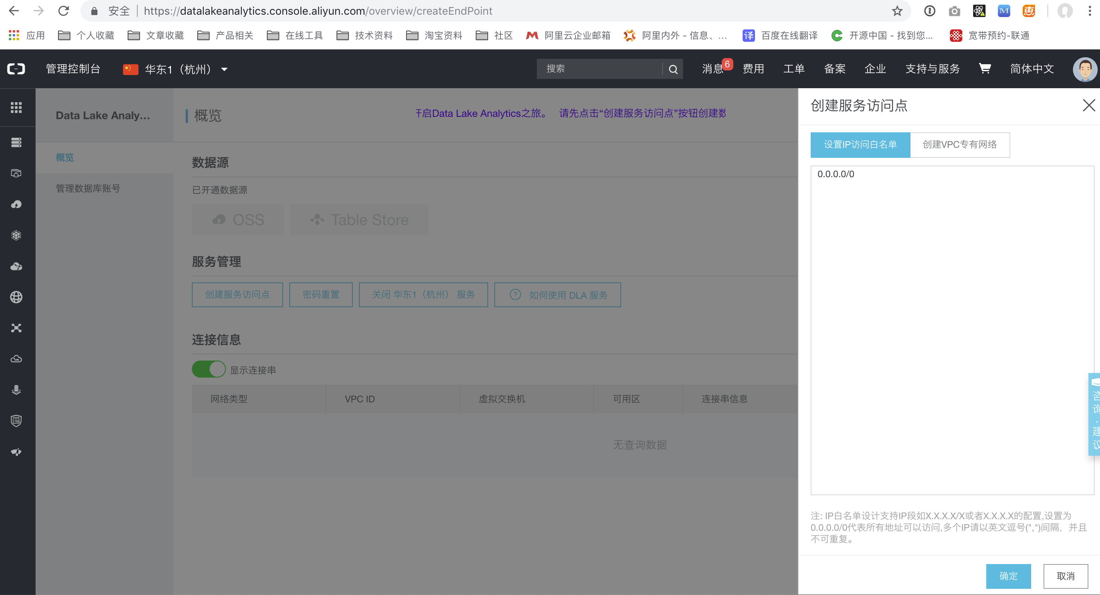
Task: Click the Table Store data source button
Action: (x=359, y=220)
